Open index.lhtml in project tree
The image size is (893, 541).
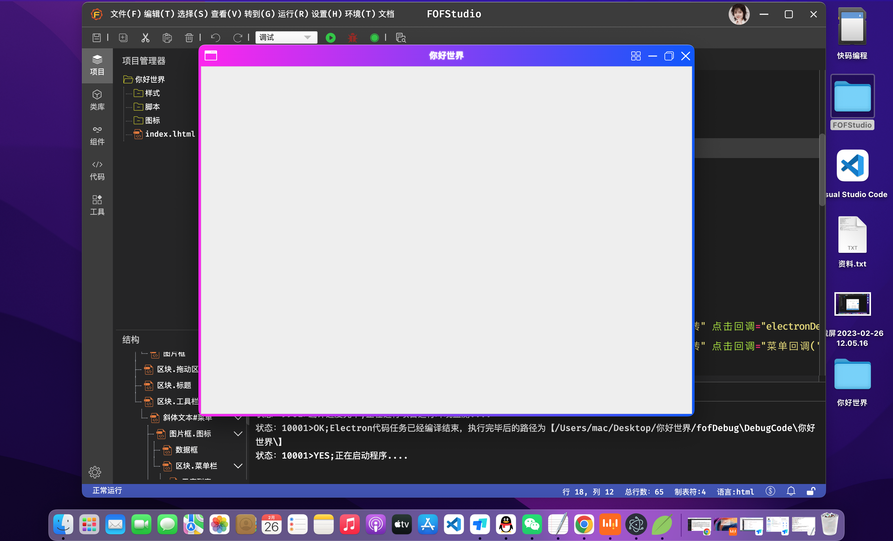(x=170, y=134)
